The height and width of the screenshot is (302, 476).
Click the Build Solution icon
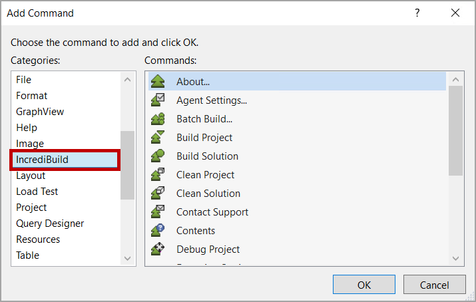(x=158, y=156)
